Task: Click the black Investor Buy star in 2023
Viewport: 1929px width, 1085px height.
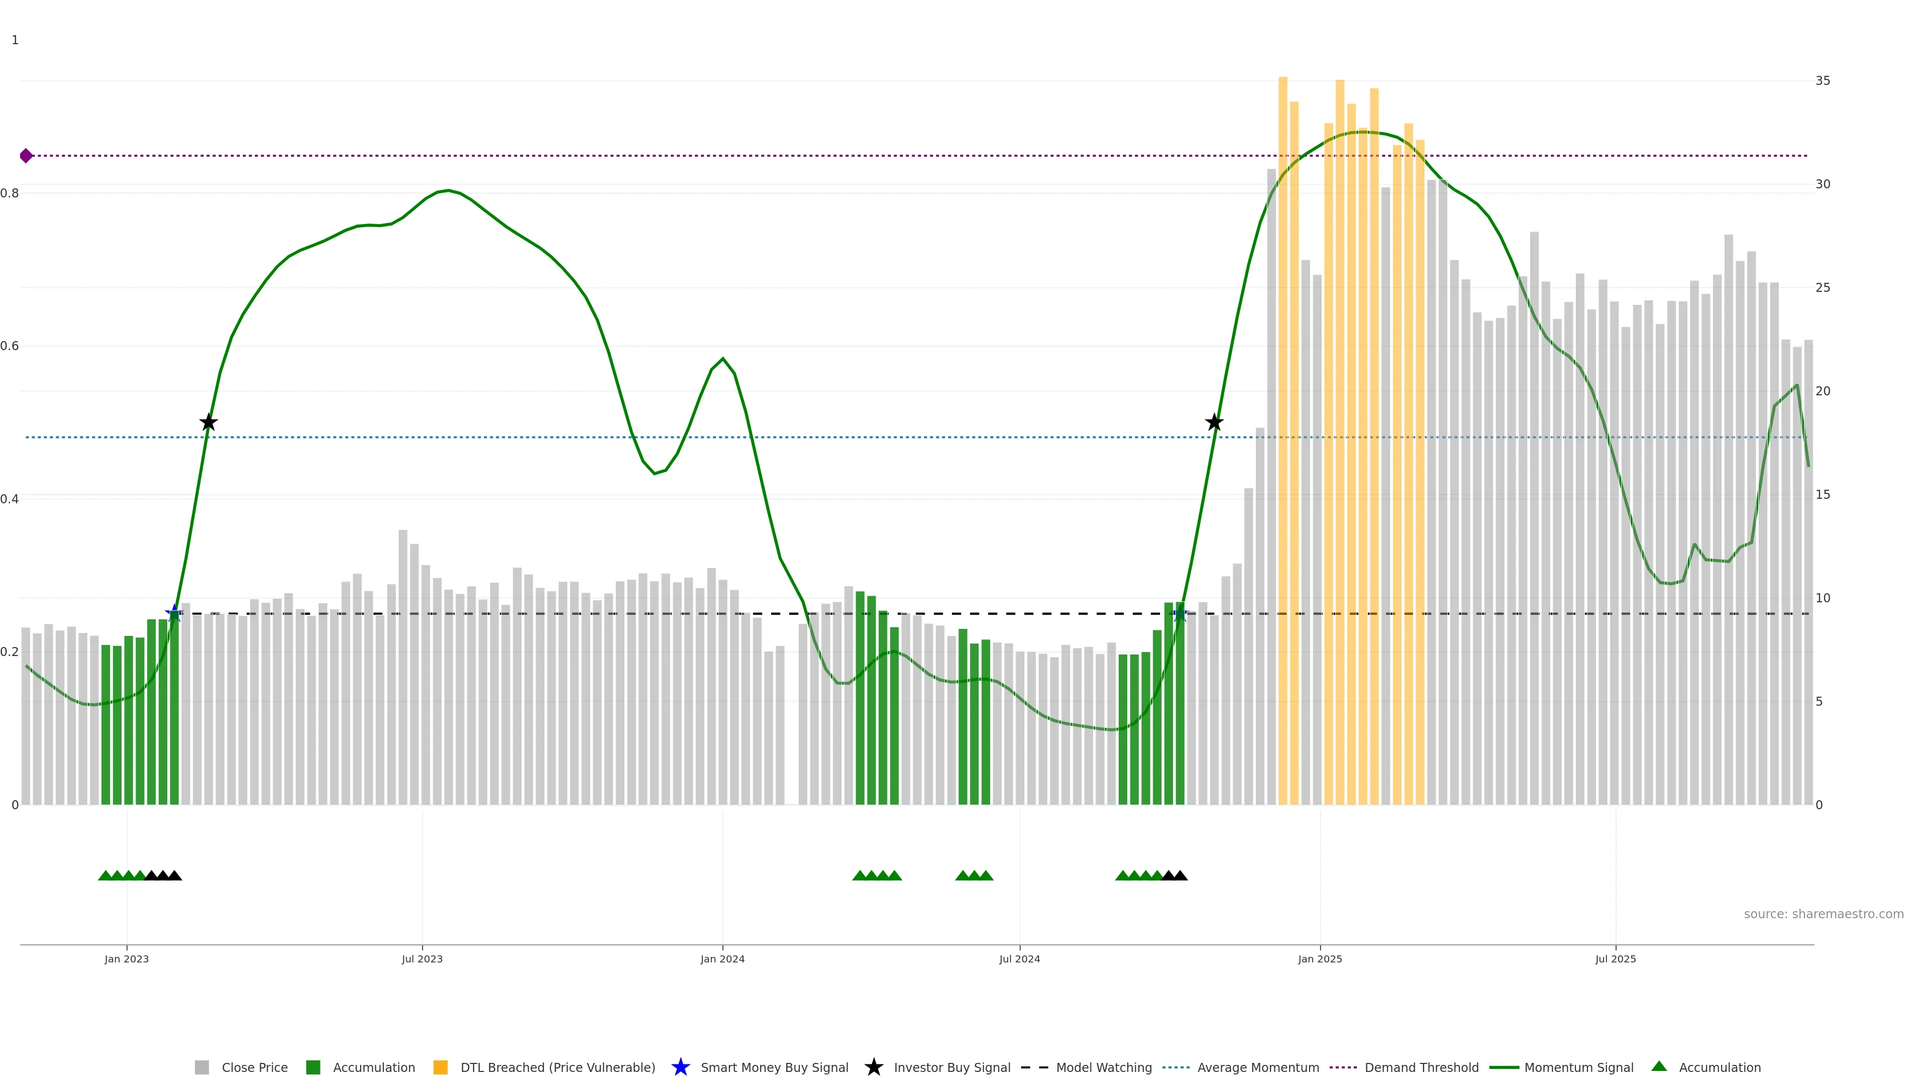Action: point(209,423)
